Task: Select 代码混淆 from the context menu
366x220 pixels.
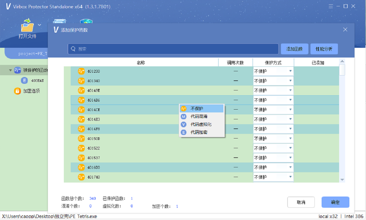Action: coord(199,116)
